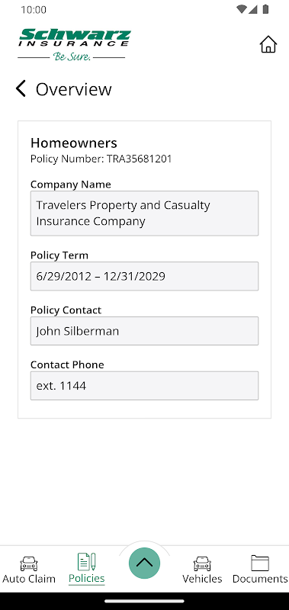Switch to the Documents tab label

260,579
